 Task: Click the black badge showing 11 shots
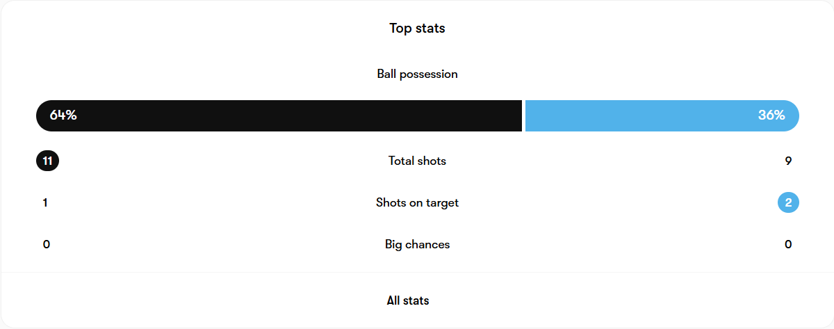47,161
